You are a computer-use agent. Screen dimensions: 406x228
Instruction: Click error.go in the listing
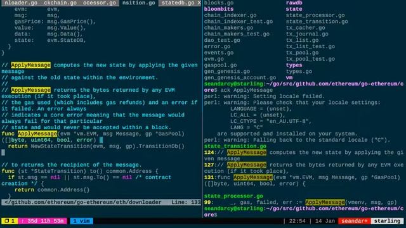coord(217,46)
